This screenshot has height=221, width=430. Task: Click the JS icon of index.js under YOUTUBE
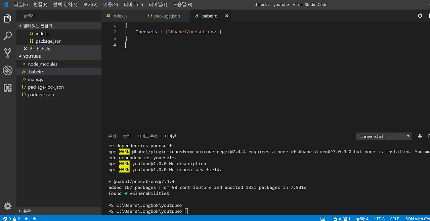[24, 79]
